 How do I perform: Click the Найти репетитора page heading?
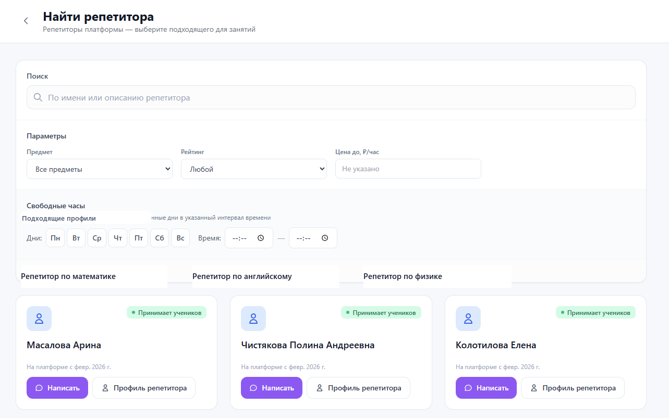point(99,17)
